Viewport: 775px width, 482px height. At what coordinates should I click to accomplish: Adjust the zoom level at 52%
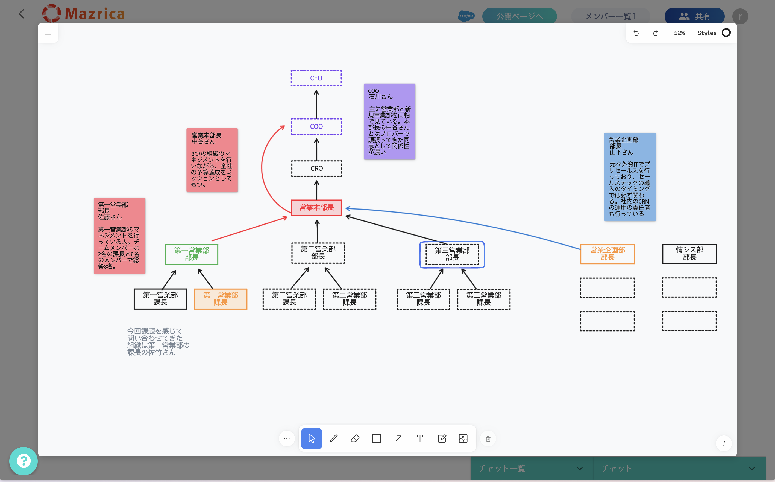pyautogui.click(x=680, y=33)
